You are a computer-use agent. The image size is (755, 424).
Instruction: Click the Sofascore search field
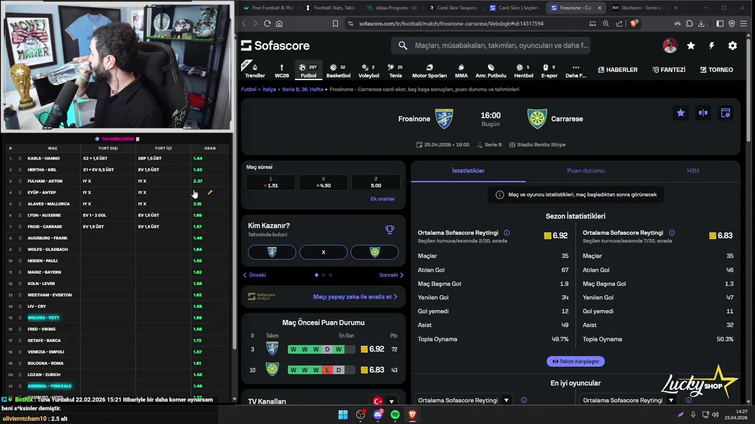click(x=491, y=45)
